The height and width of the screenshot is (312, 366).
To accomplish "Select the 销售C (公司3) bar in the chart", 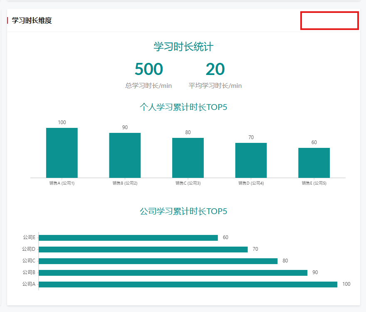I will click(188, 158).
